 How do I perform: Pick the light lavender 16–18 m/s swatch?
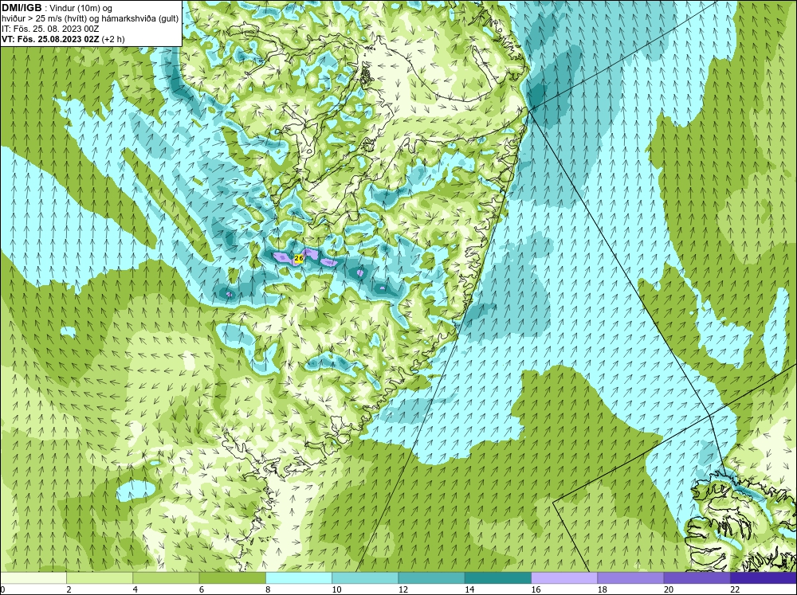[x=564, y=578]
